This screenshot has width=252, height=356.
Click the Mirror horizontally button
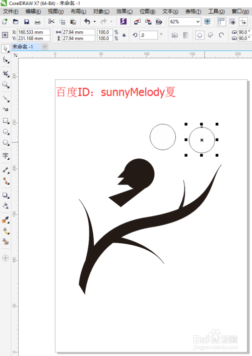click(174, 35)
